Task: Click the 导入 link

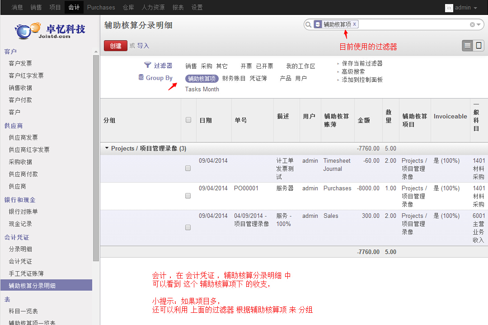Action: 143,46
